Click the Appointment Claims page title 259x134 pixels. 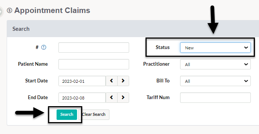(x=52, y=10)
